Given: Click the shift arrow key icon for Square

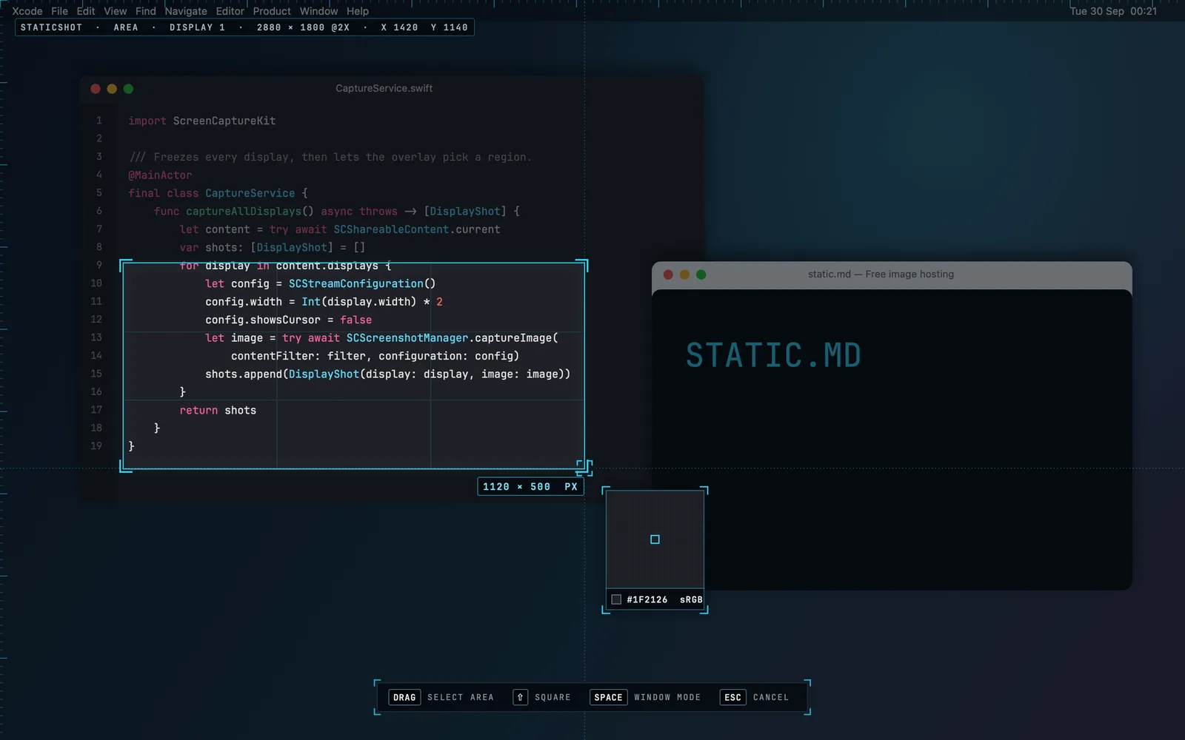Looking at the screenshot, I should tap(520, 697).
